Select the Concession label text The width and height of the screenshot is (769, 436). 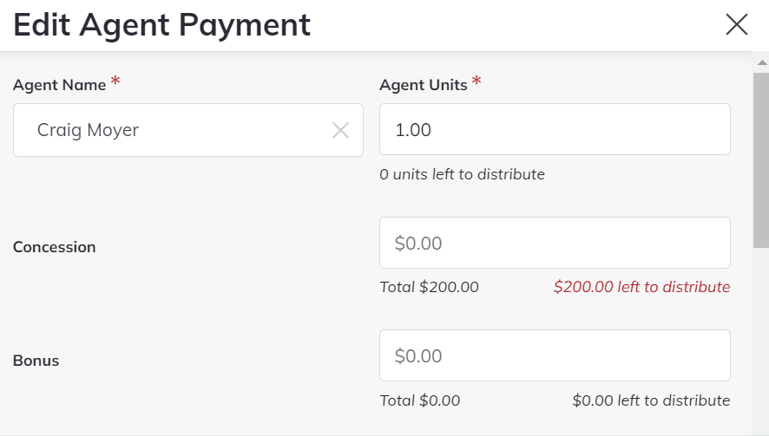pos(54,247)
